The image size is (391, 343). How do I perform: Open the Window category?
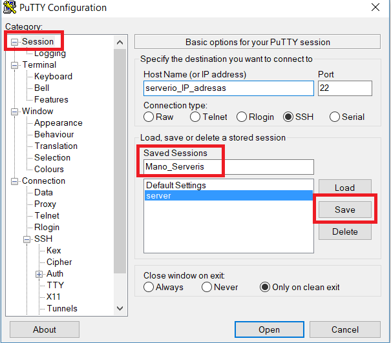tap(37, 111)
